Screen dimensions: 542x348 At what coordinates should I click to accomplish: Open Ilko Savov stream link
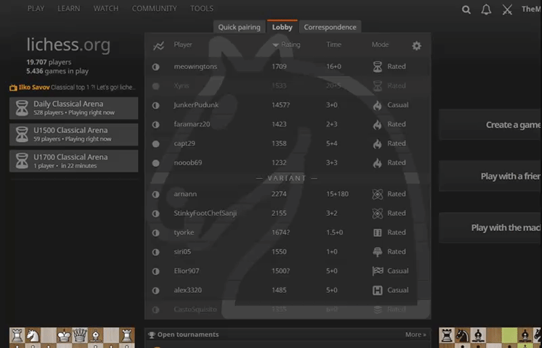click(72, 87)
